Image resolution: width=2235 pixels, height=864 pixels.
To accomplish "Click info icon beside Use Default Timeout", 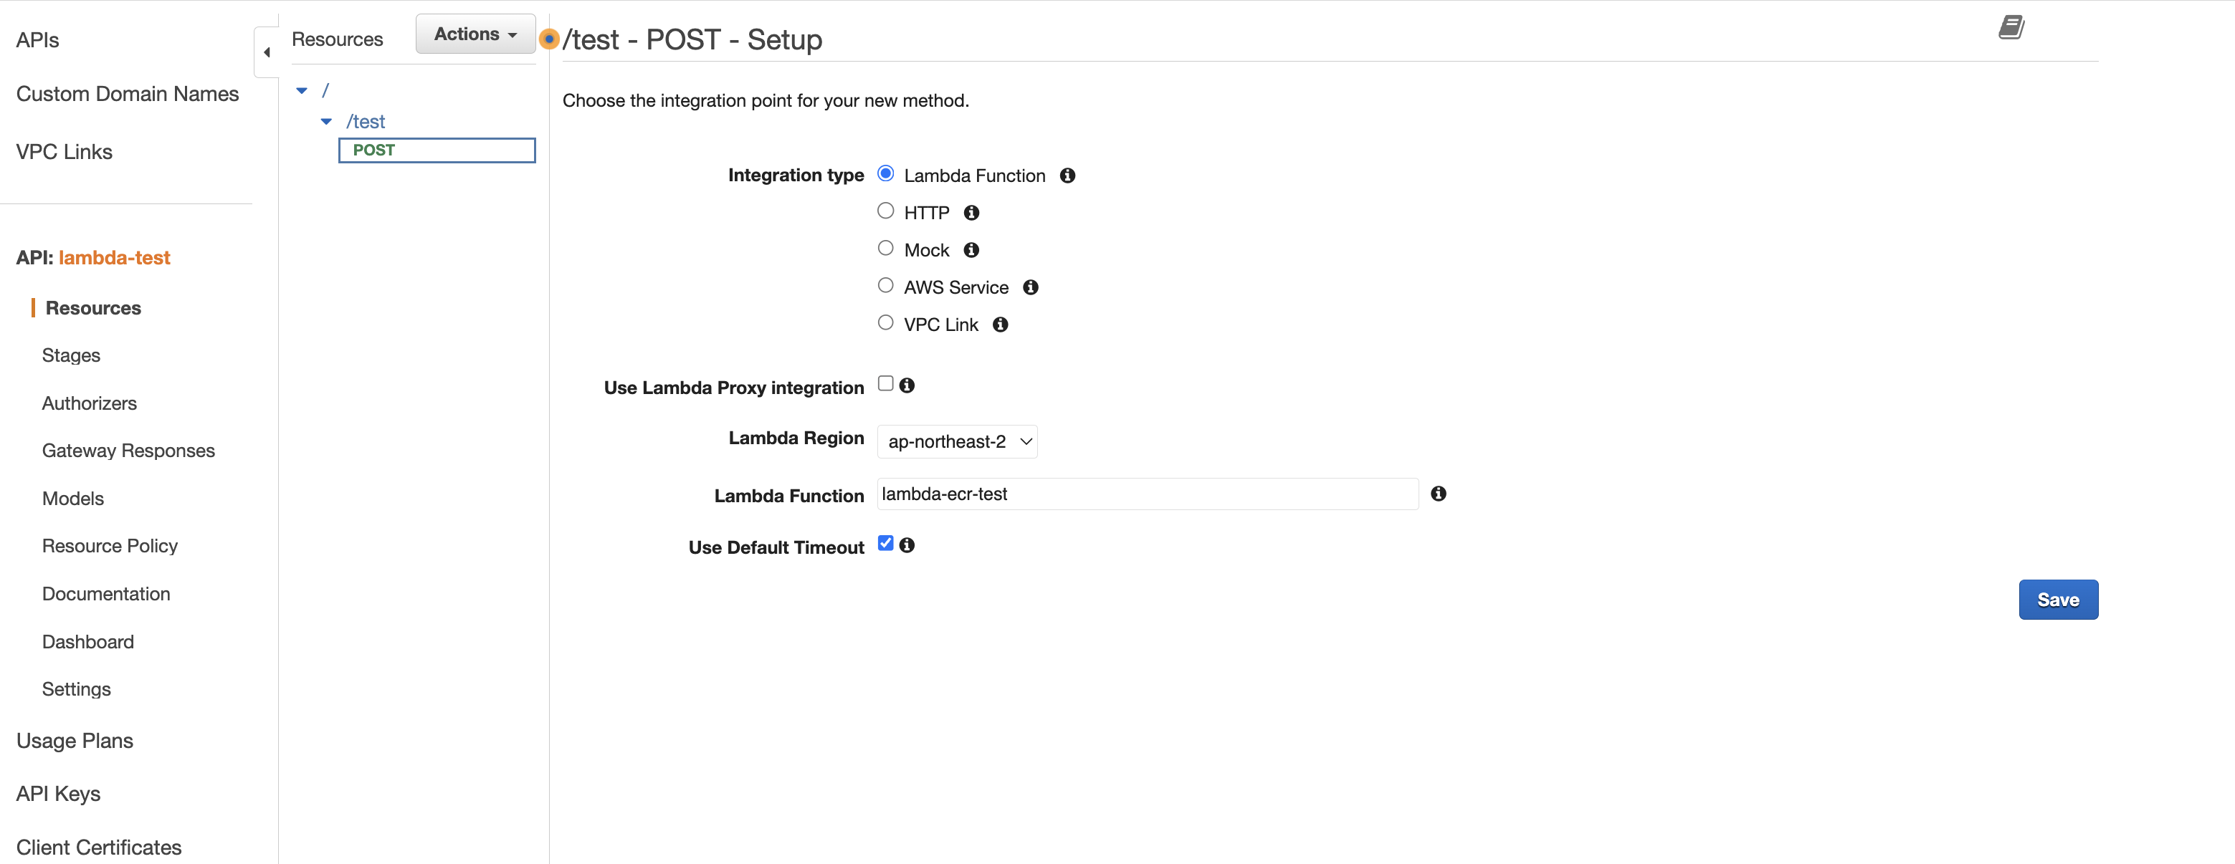I will tap(907, 544).
